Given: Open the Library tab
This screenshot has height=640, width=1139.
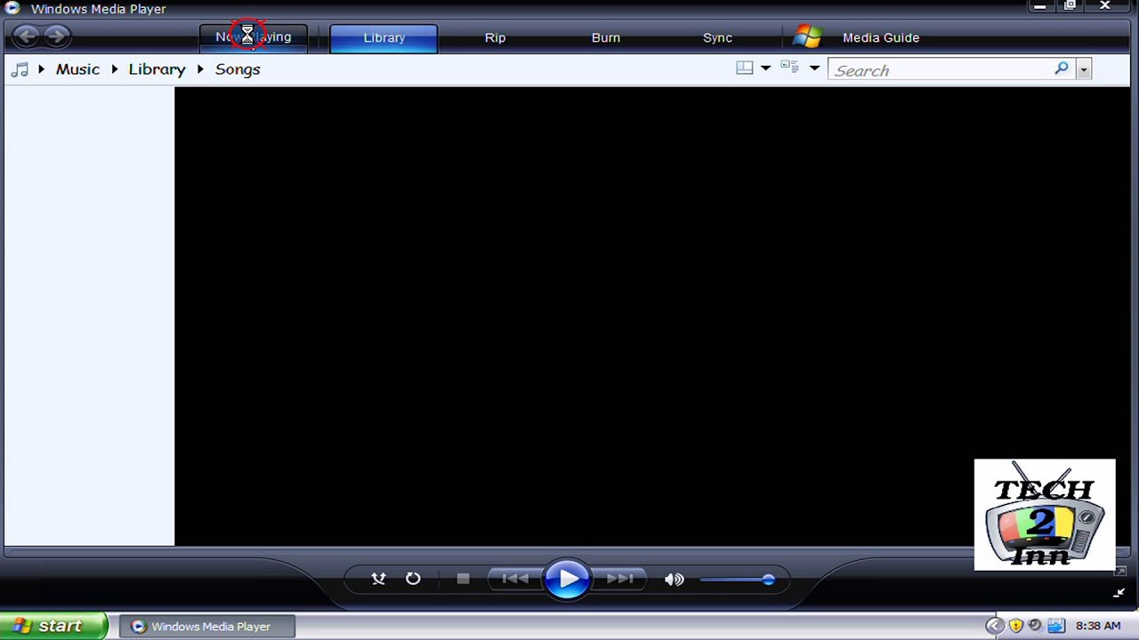Looking at the screenshot, I should click(x=384, y=37).
